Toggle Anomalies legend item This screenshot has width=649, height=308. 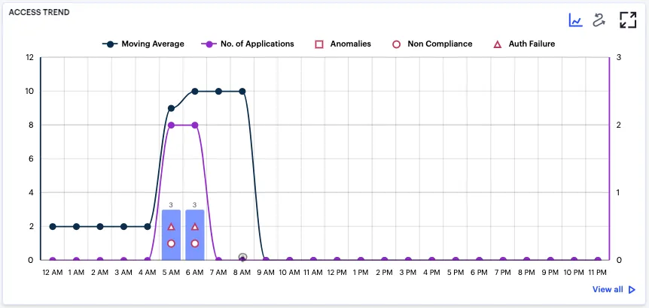click(343, 44)
